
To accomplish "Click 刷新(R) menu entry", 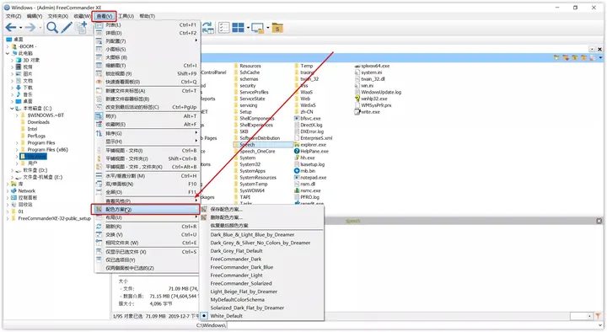I will pos(147,227).
